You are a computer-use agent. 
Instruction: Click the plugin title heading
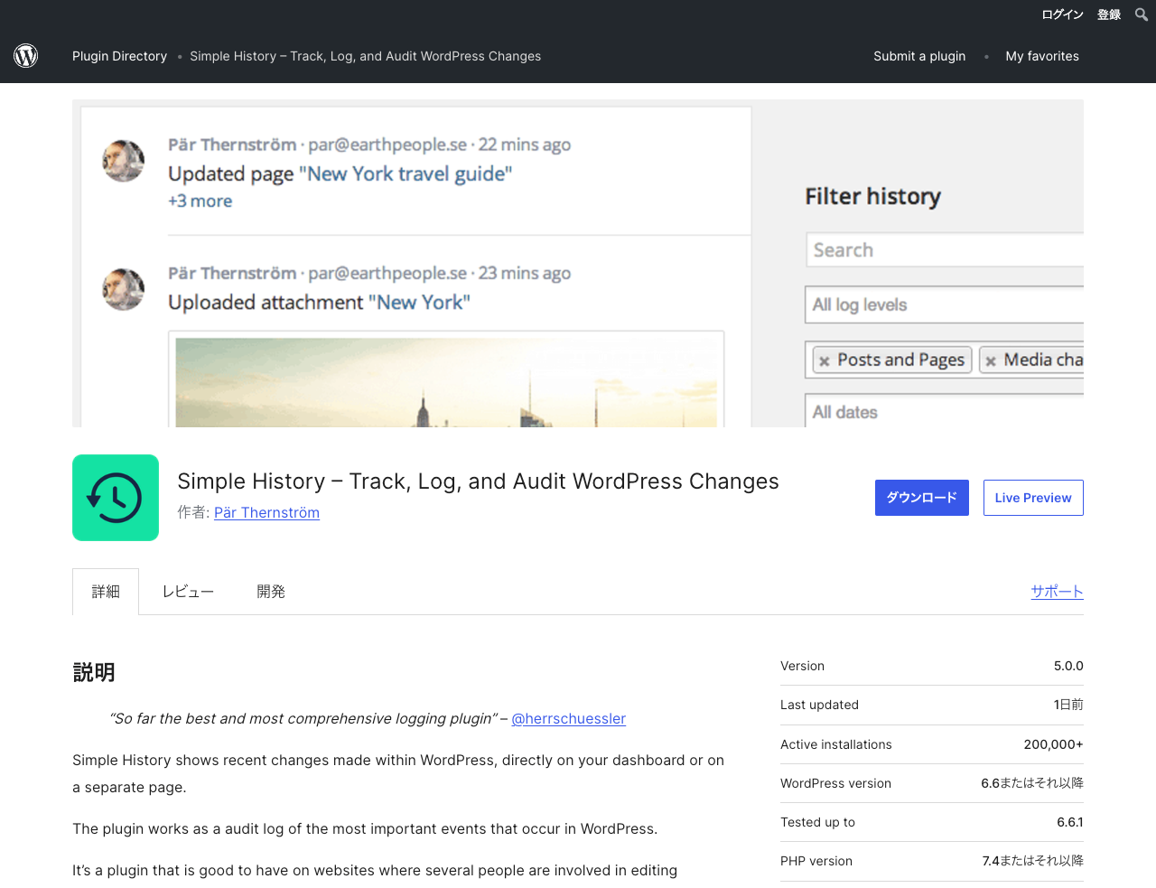click(x=478, y=481)
